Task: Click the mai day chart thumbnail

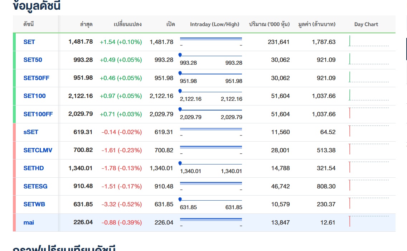Action: 369,222
